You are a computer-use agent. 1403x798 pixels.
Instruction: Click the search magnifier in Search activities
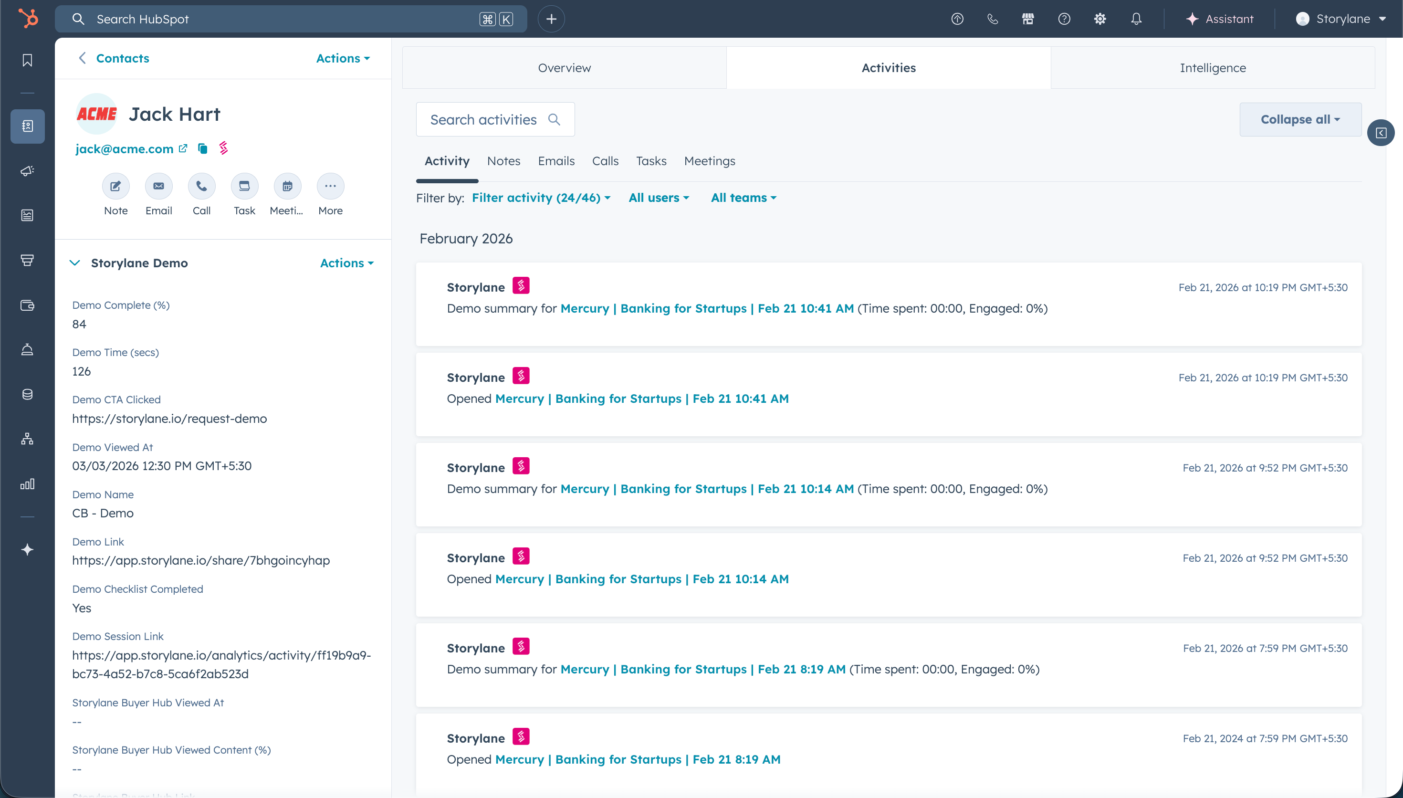tap(555, 119)
